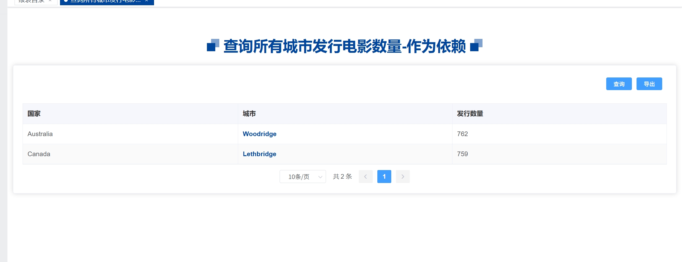
Task: Click the right square icon beside the report title
Action: pyautogui.click(x=476, y=45)
